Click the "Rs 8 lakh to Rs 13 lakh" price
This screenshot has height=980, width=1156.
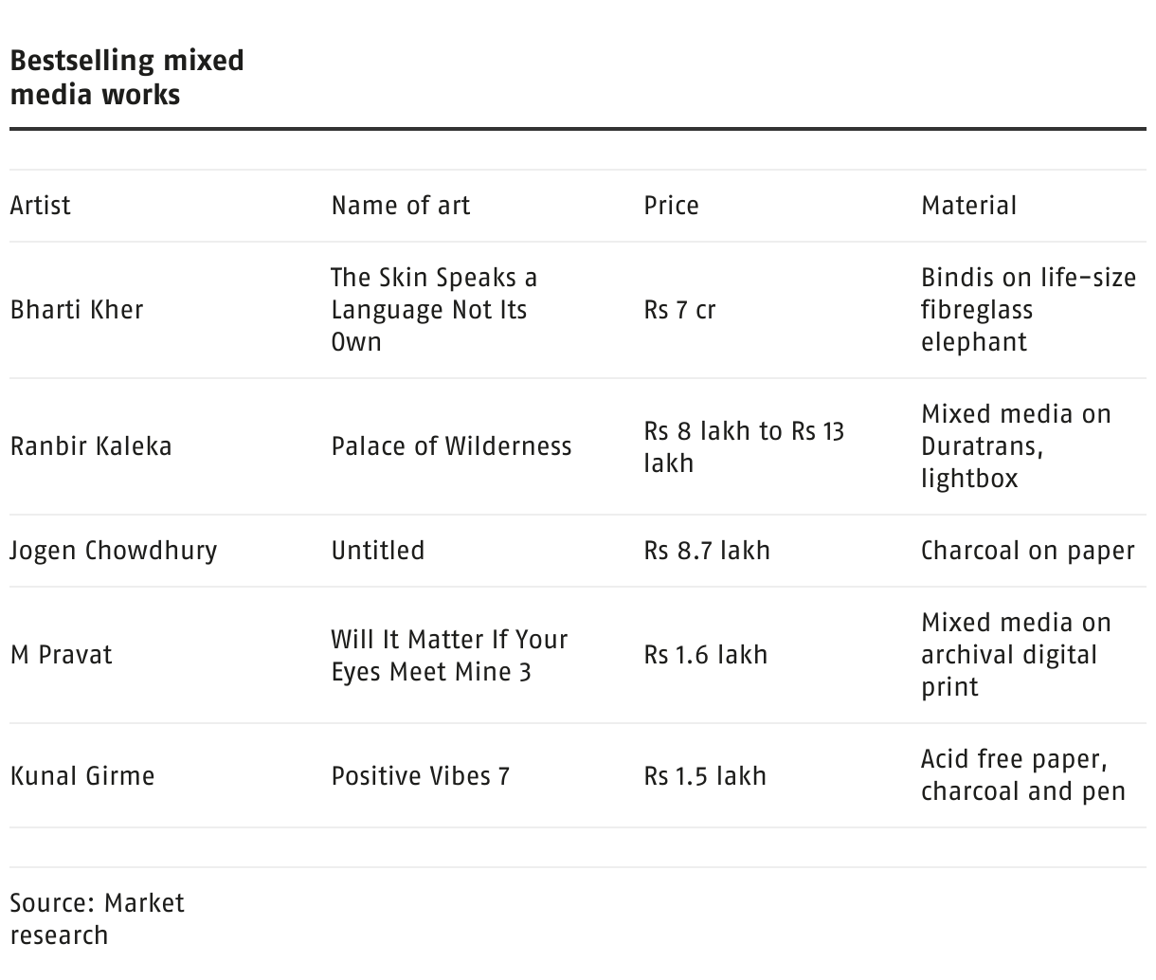coord(743,446)
